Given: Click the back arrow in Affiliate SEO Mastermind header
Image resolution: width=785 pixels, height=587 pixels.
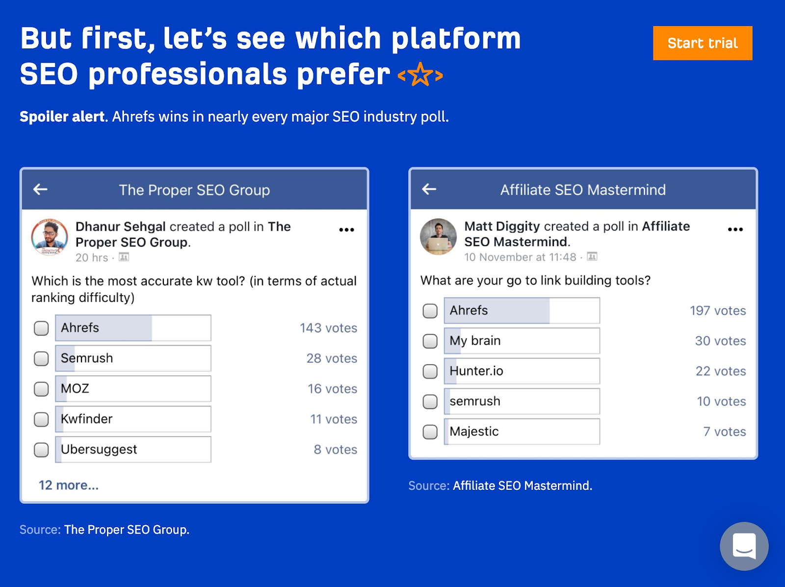Looking at the screenshot, I should pyautogui.click(x=430, y=189).
